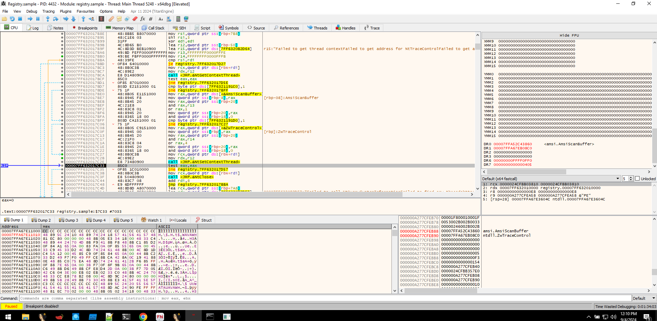657x321 pixels.
Task: Collapse the jump marker at 00007FF632017BD1
Action: point(113,83)
